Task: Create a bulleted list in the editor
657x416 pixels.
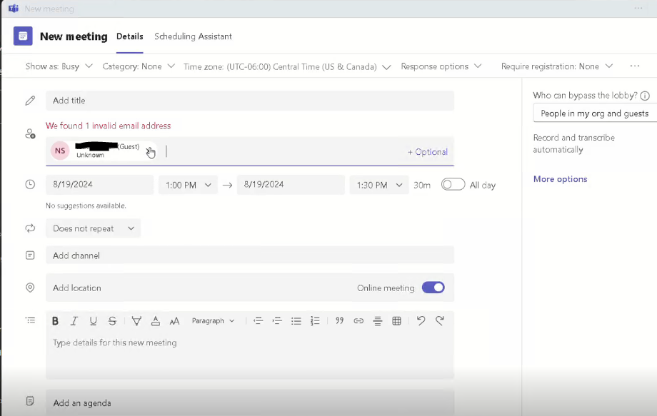Action: (296, 320)
